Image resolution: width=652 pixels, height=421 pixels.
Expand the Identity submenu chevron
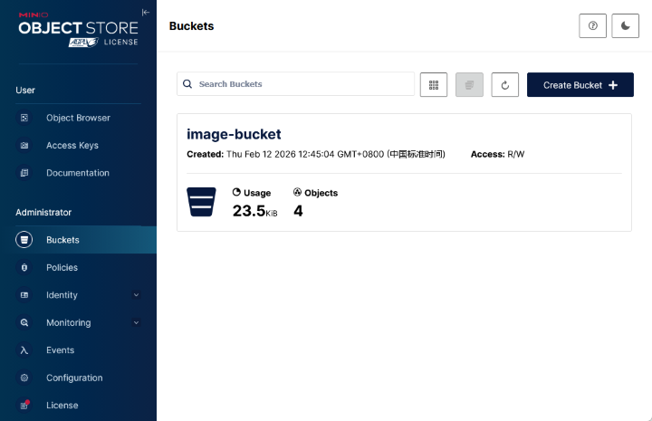tap(137, 295)
